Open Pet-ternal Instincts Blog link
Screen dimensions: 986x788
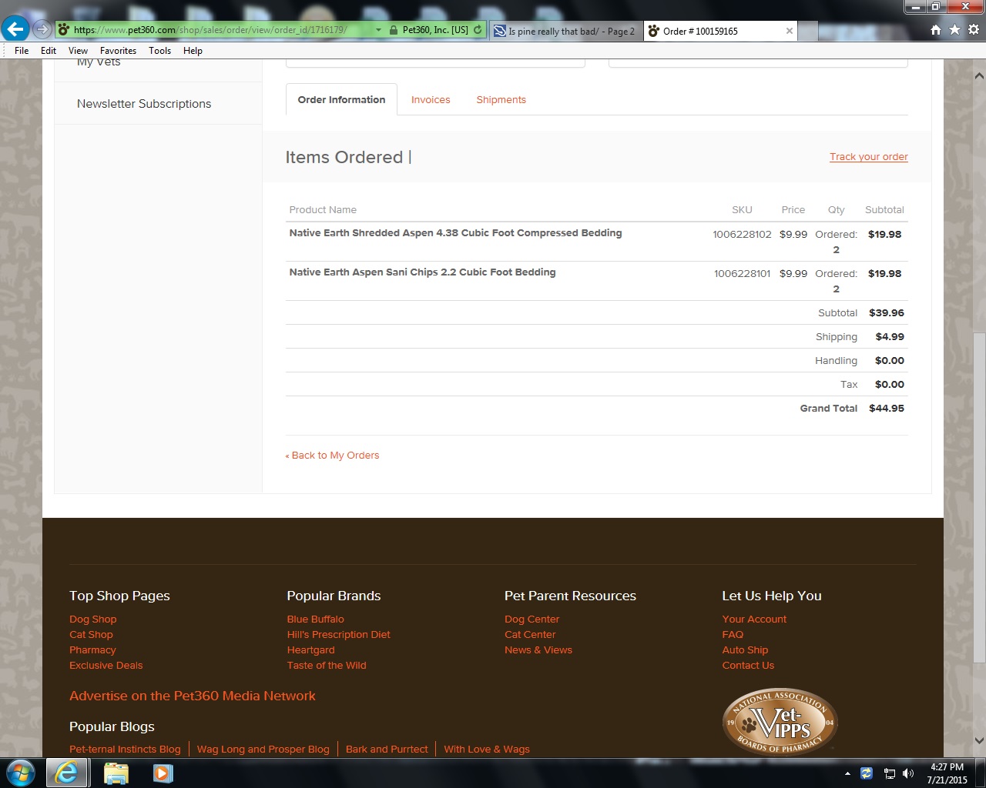coord(125,749)
